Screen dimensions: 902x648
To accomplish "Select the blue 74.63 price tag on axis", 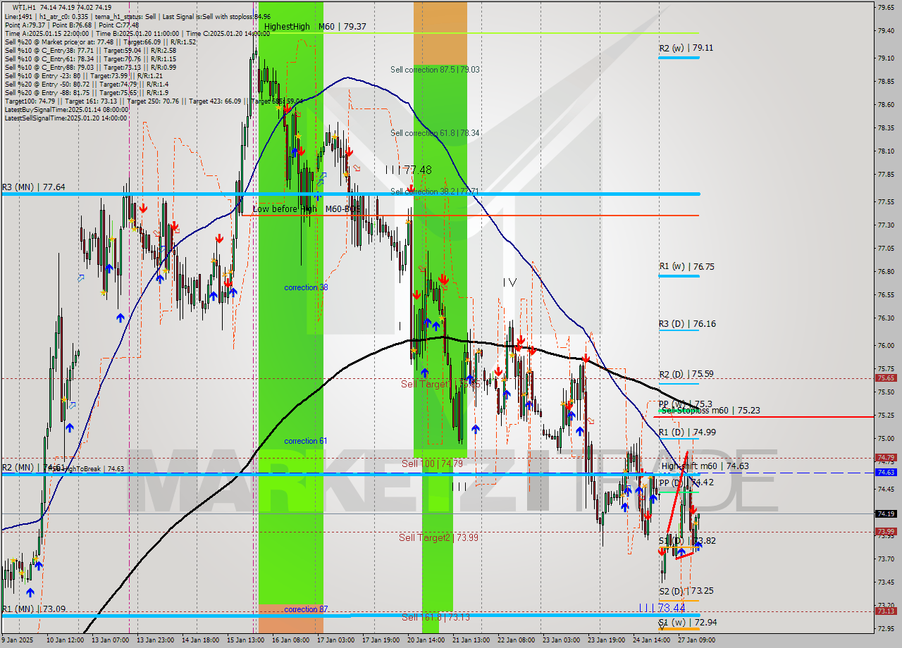I will coord(886,473).
